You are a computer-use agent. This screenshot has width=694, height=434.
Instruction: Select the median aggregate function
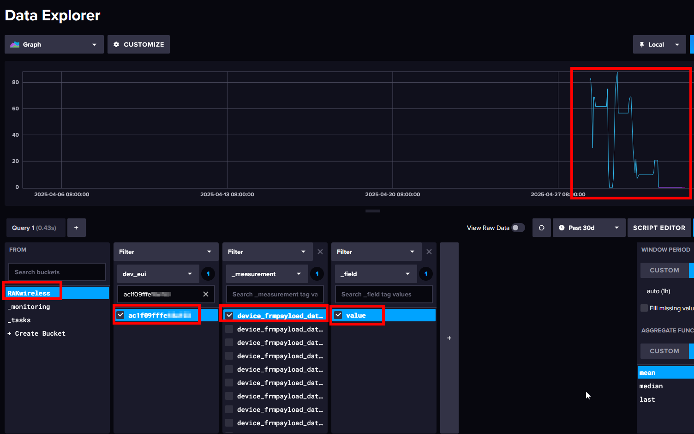pyautogui.click(x=666, y=386)
